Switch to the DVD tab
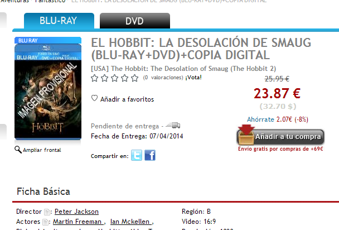 pos(135,21)
